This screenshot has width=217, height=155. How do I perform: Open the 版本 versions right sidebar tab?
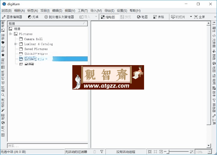coord(214,92)
